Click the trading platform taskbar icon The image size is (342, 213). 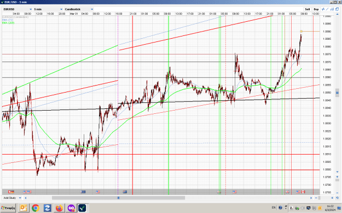click(83, 208)
